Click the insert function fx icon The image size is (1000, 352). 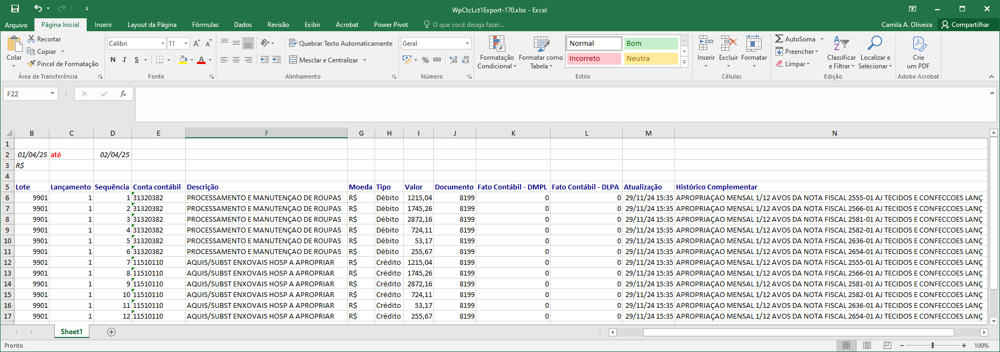[x=123, y=94]
